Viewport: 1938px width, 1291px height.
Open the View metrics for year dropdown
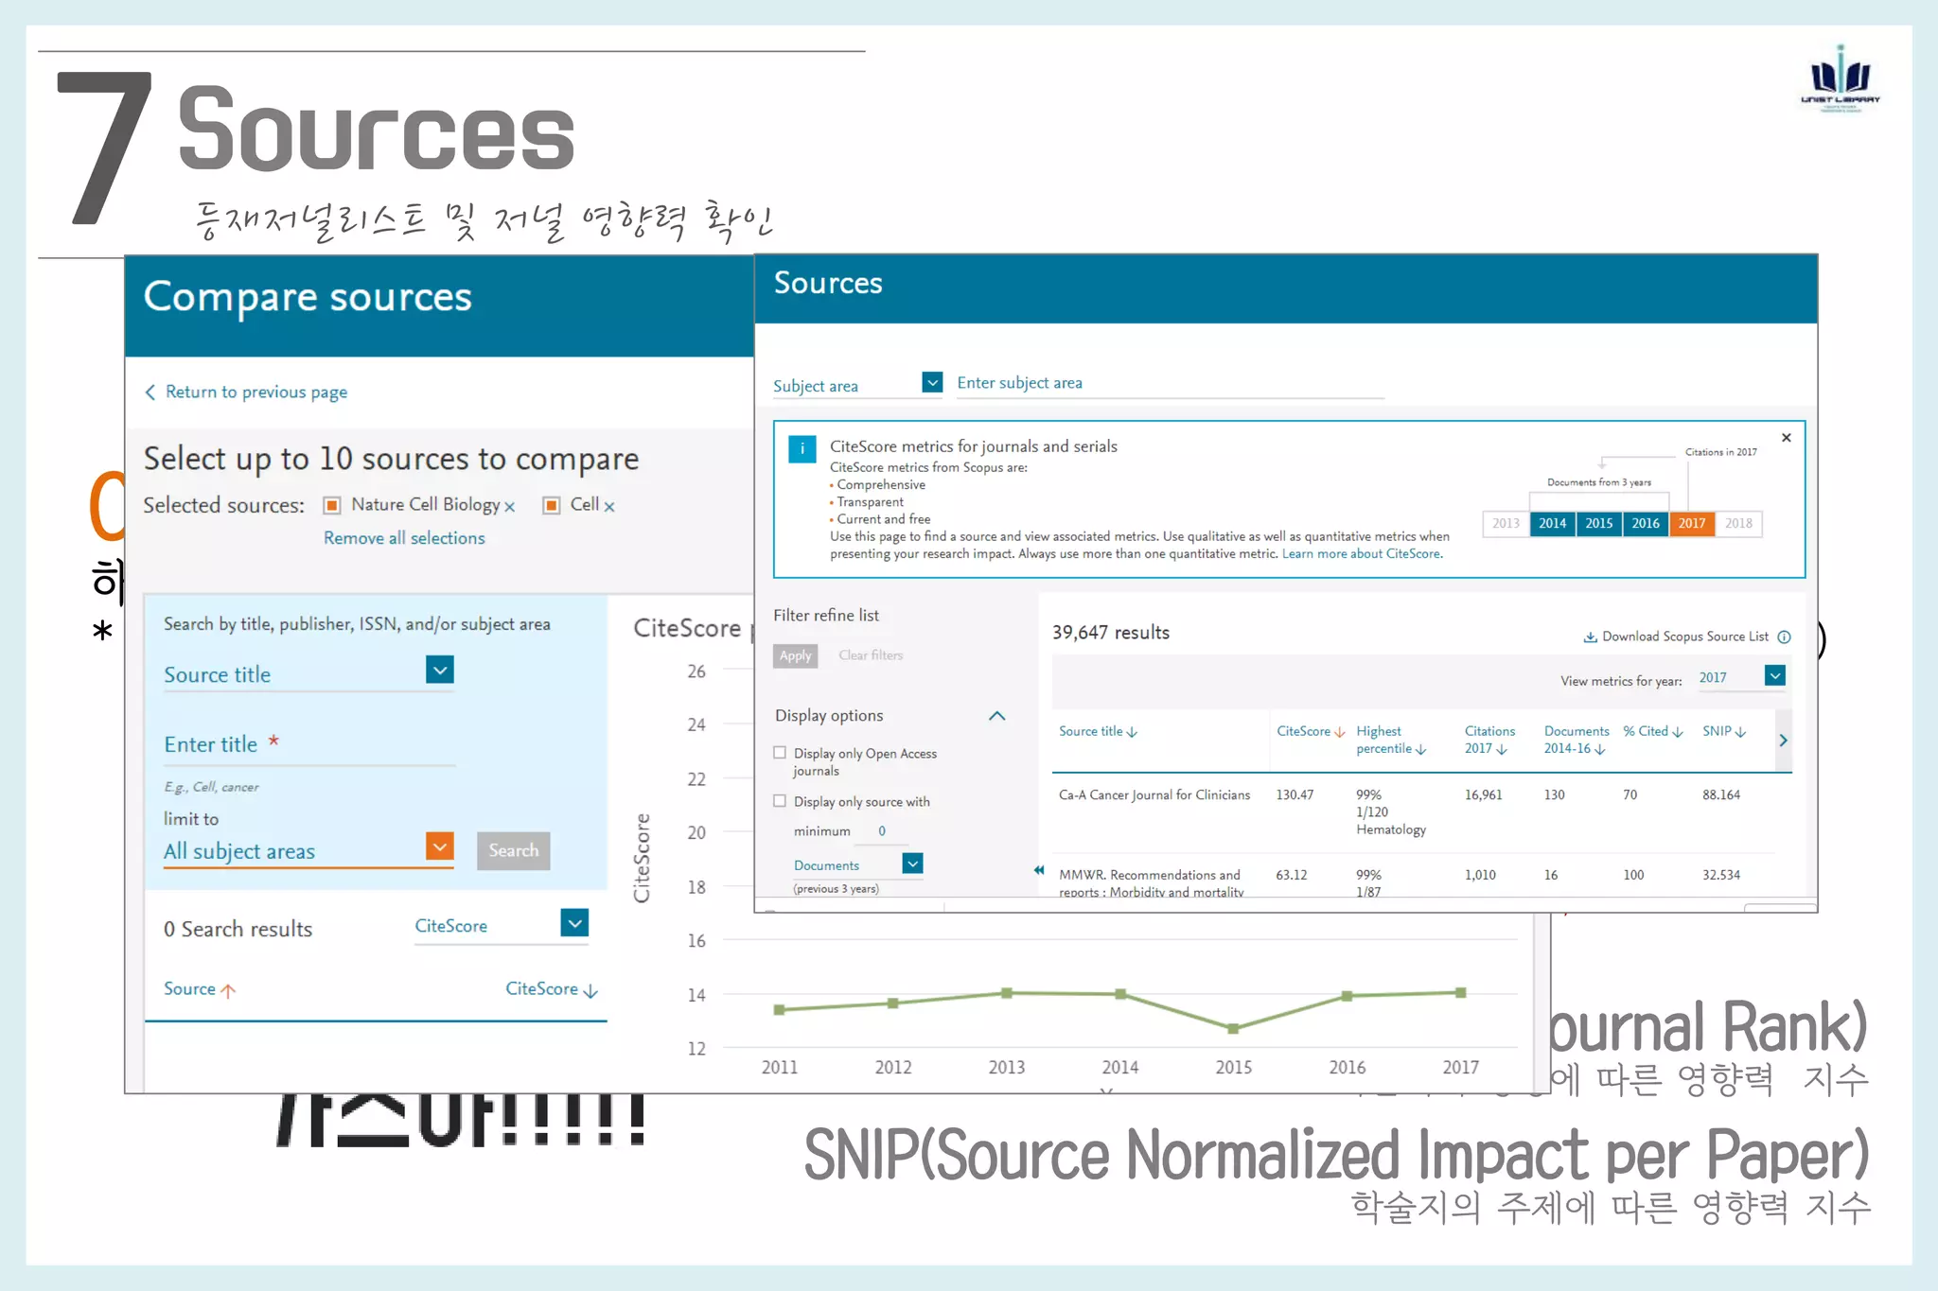pos(1775,675)
